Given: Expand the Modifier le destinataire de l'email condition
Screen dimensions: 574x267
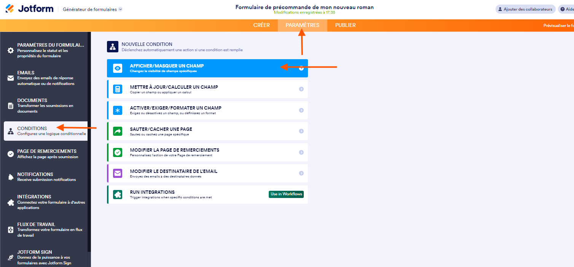Looking at the screenshot, I should 301,173.
